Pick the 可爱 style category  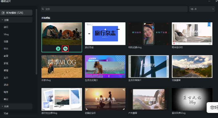6,114
